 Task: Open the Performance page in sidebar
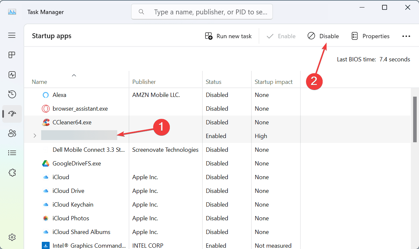(12, 75)
